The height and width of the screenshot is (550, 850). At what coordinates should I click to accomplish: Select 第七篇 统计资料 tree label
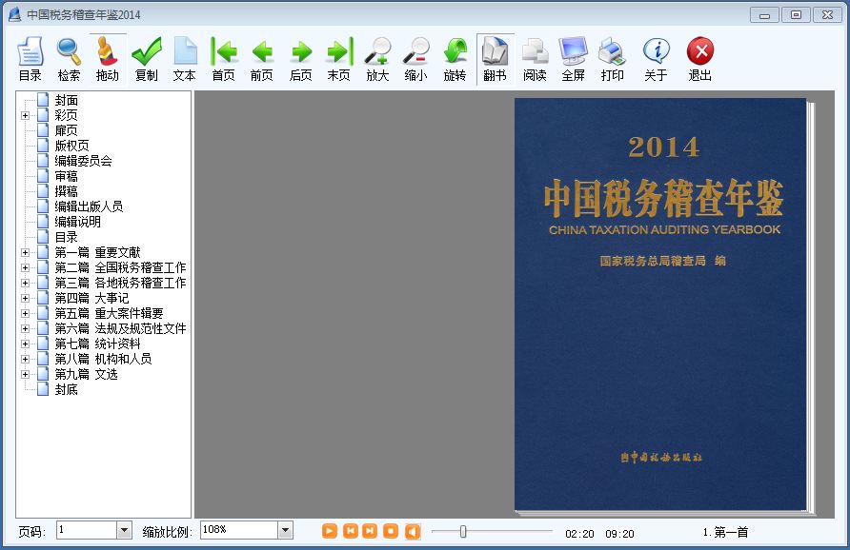click(x=97, y=344)
